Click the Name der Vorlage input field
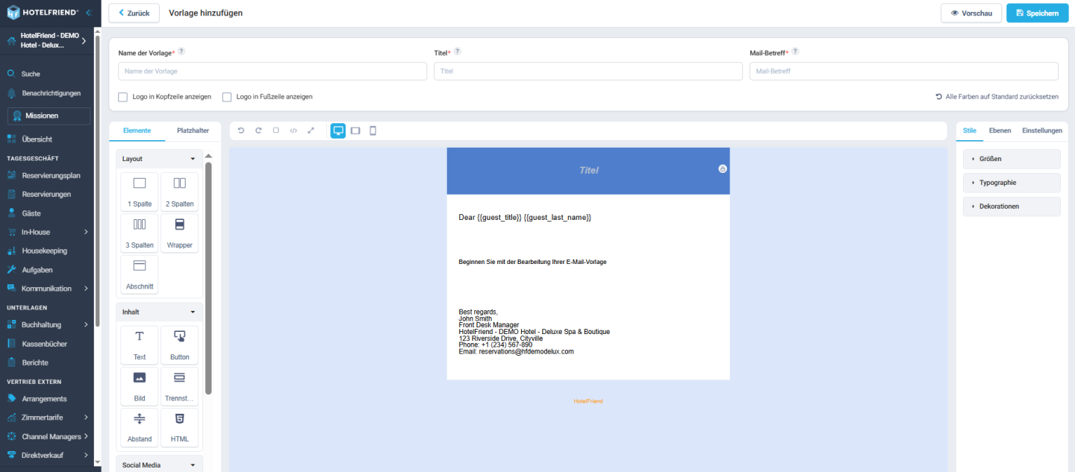Viewport: 1075px width, 472px height. (272, 71)
